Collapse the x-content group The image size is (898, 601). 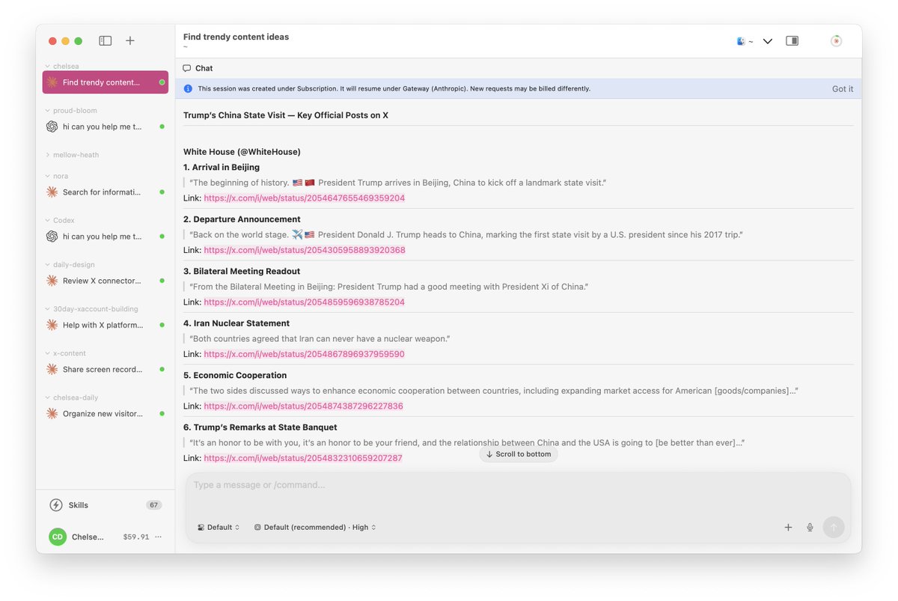tap(65, 353)
